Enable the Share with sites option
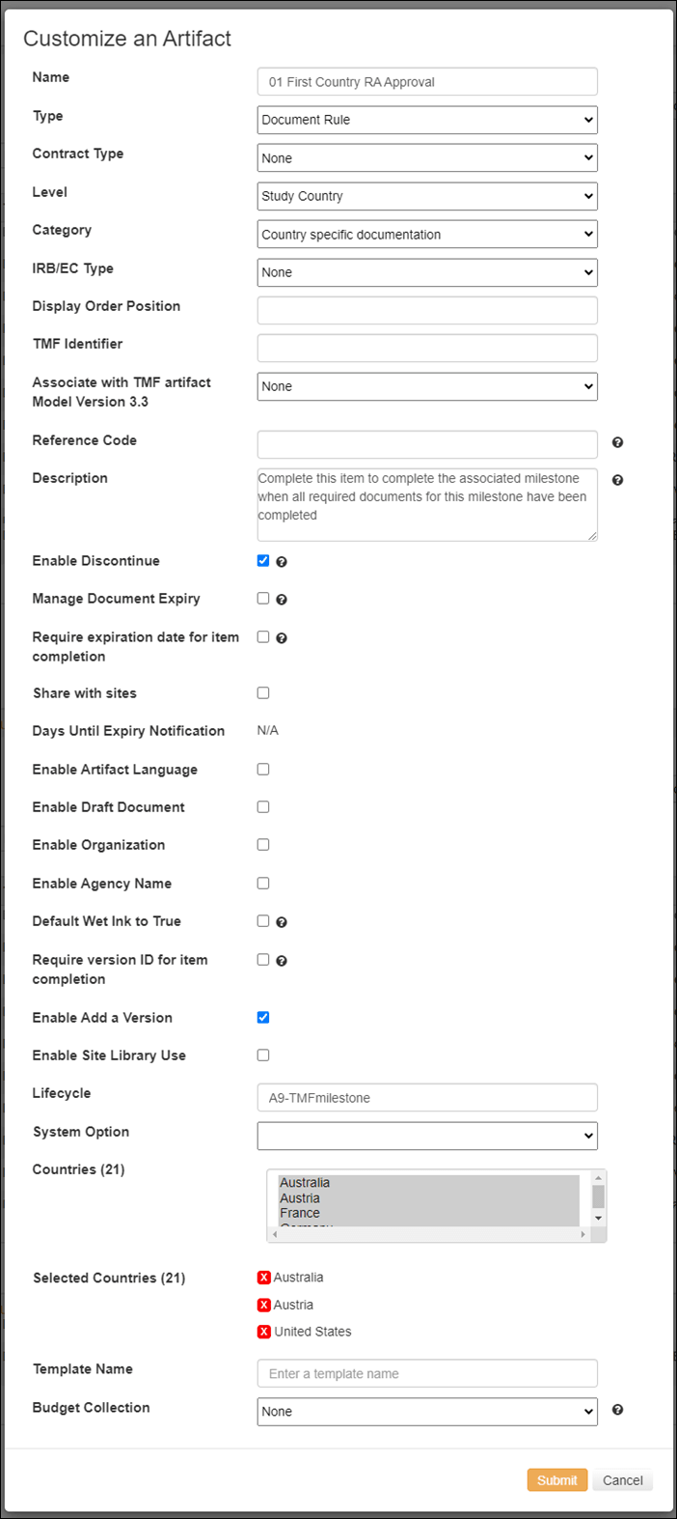The width and height of the screenshot is (677, 1519). point(262,692)
